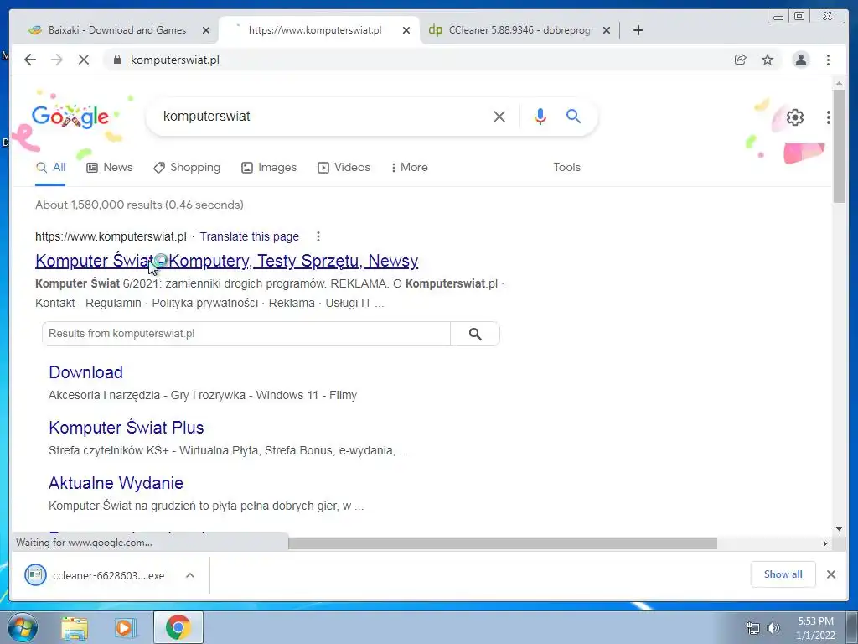Switch to Images results

pyautogui.click(x=269, y=168)
